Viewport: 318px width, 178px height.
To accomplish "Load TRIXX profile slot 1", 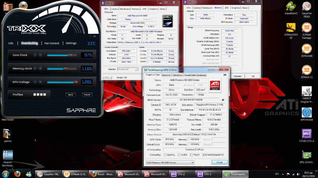I will click(x=35, y=94).
